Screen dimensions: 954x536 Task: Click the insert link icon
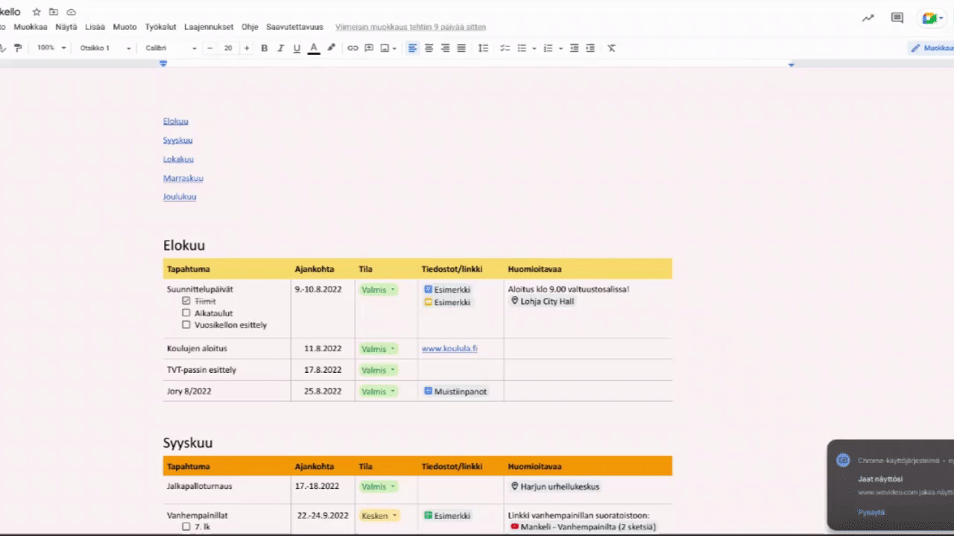coord(353,48)
